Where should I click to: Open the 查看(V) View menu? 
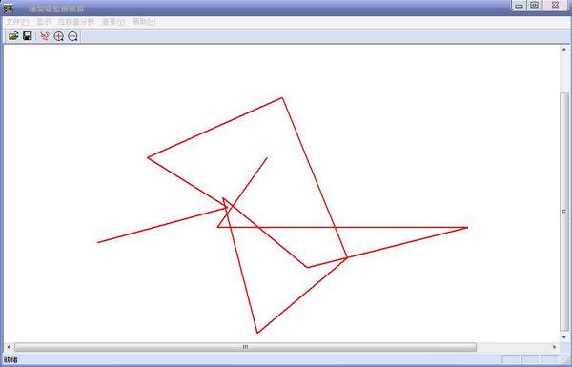click(113, 22)
